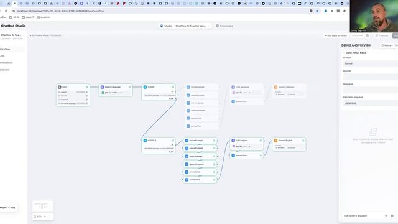
Task: Click faded answerJson node below LLM Japanese
Action: (247, 101)
